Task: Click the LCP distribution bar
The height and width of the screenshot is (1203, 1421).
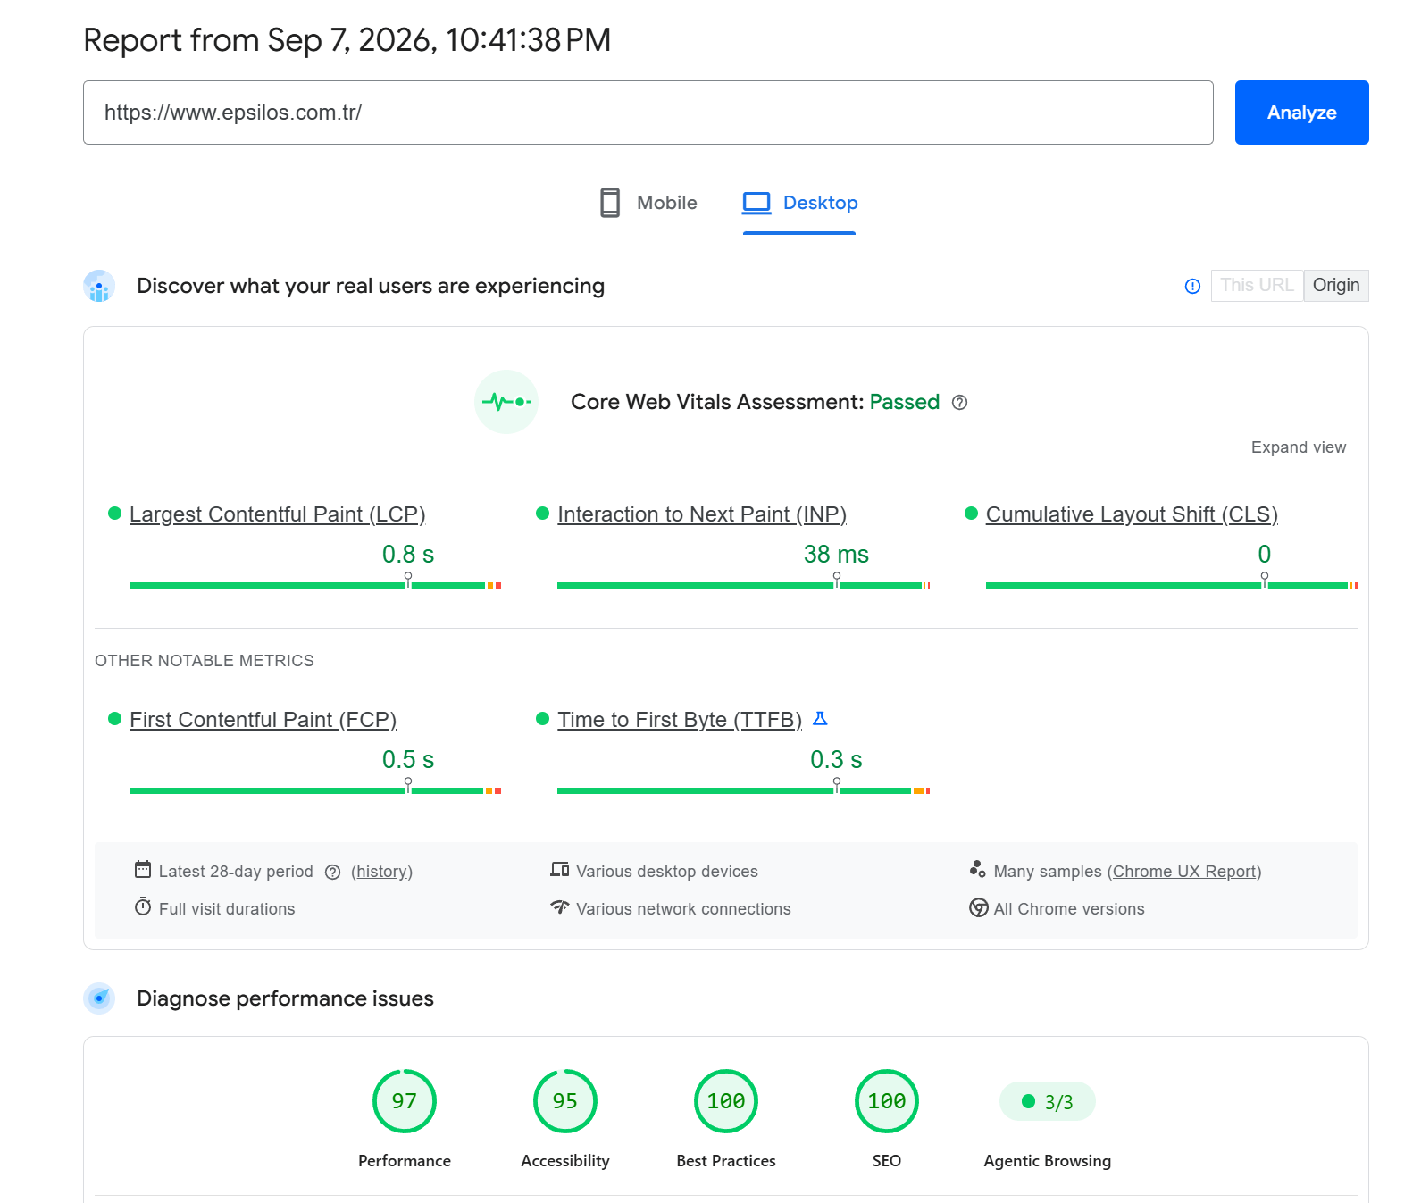Action: point(315,585)
